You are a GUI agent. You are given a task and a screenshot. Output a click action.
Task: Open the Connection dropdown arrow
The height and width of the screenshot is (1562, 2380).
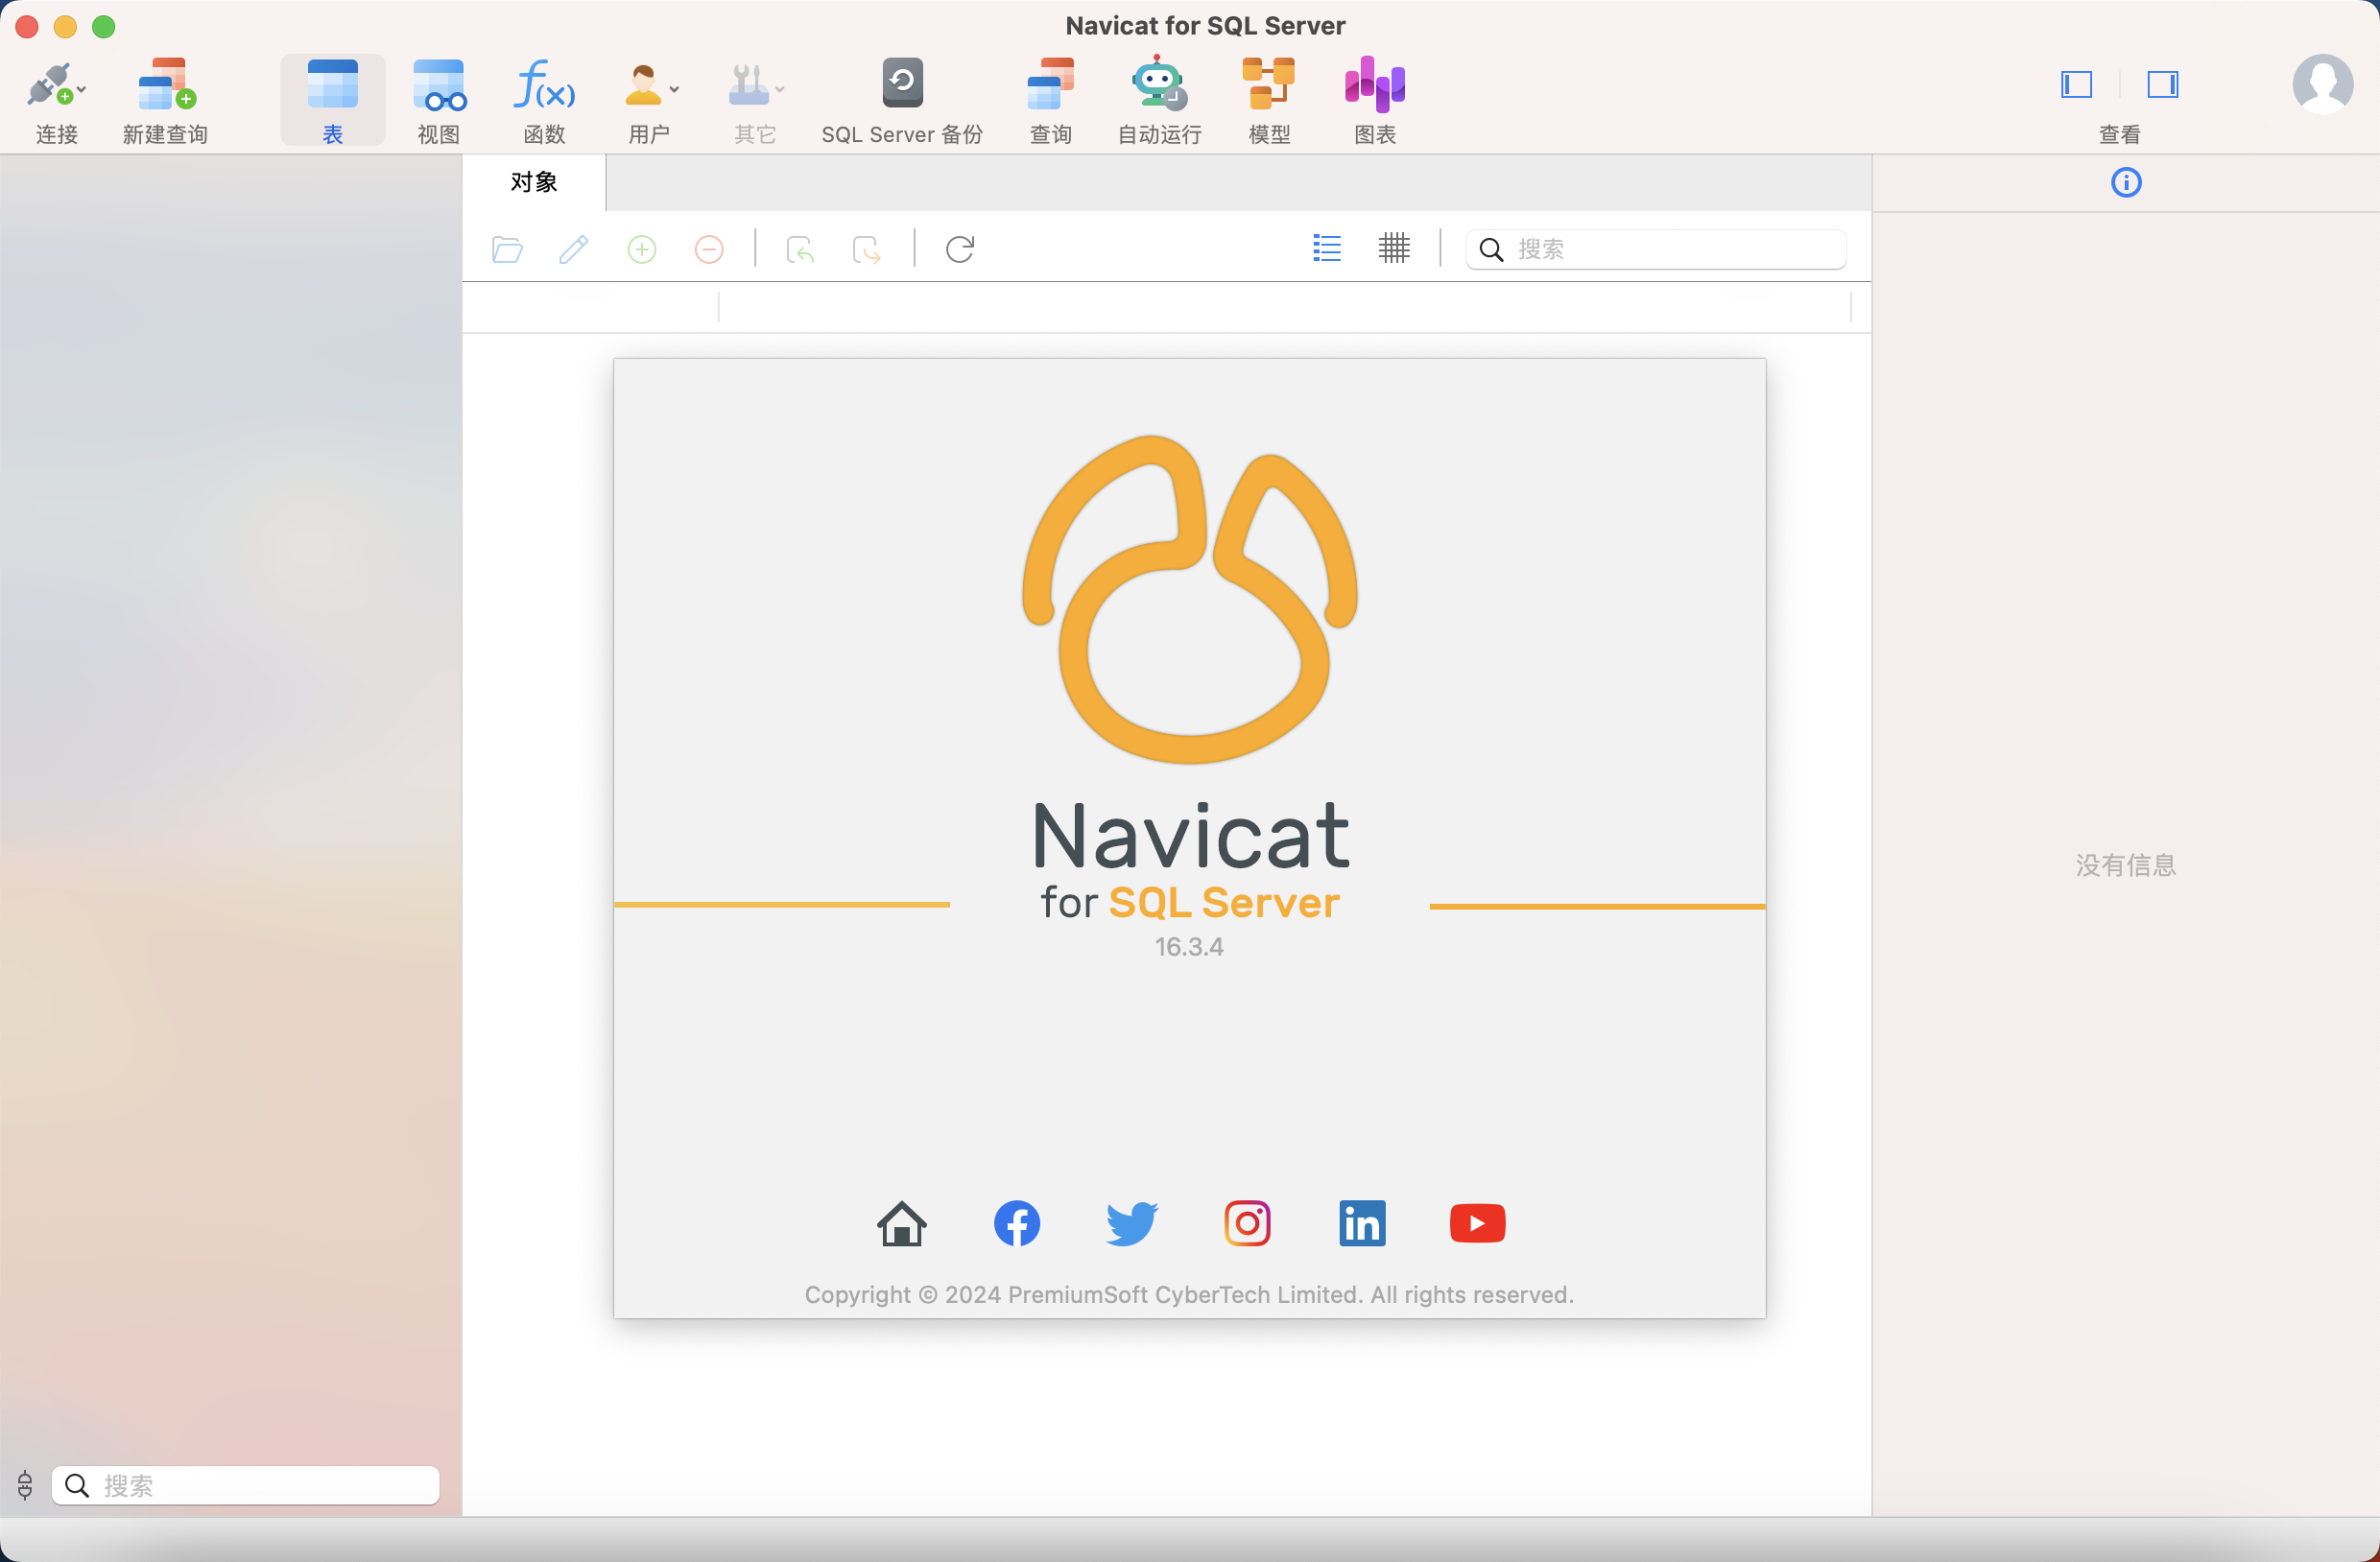coord(82,90)
